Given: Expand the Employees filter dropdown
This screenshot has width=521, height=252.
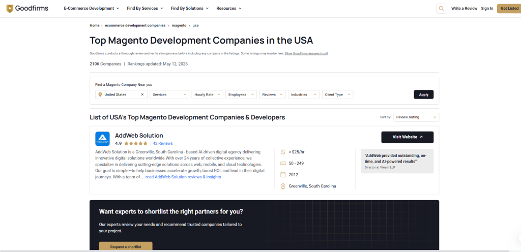Looking at the screenshot, I should click(241, 94).
